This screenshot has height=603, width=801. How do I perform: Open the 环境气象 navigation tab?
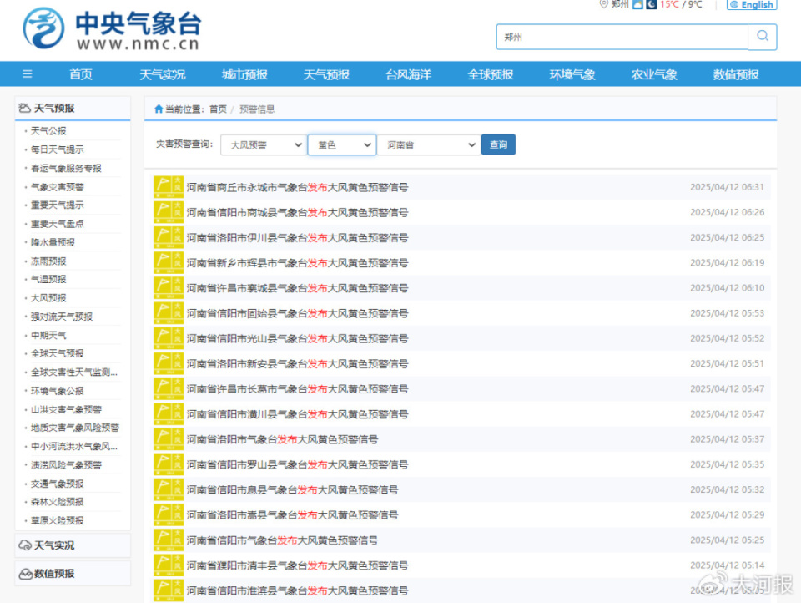(x=572, y=74)
